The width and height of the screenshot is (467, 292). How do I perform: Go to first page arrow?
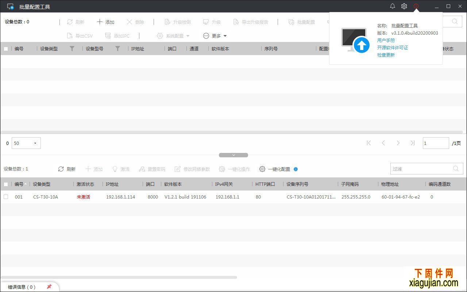[x=369, y=143]
